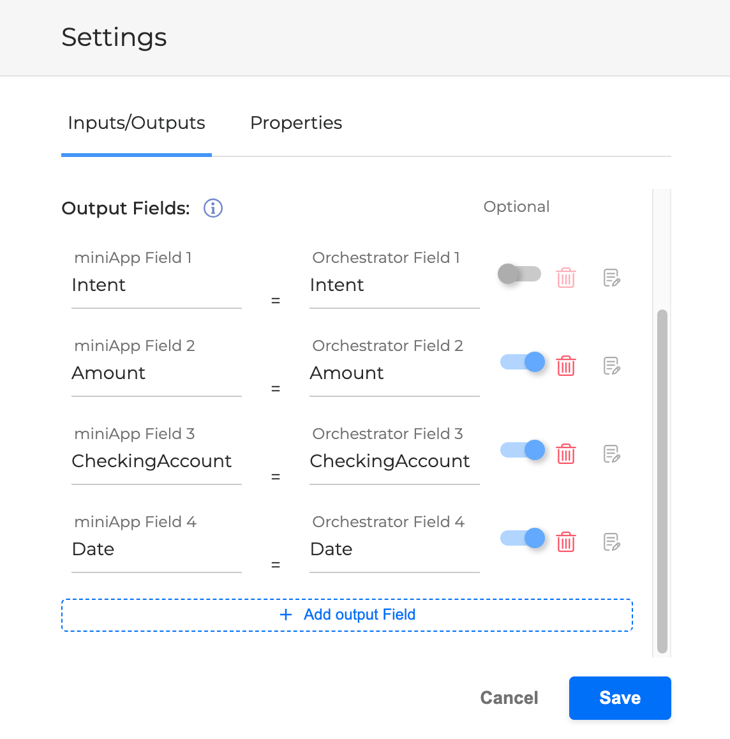Screen dimensions: 730x739
Task: Delete the Date output field row
Action: click(566, 542)
